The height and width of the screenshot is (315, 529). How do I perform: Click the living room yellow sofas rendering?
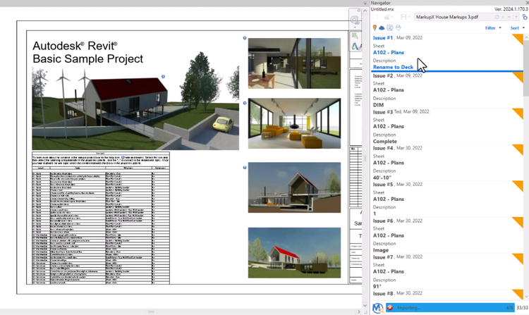295,123
